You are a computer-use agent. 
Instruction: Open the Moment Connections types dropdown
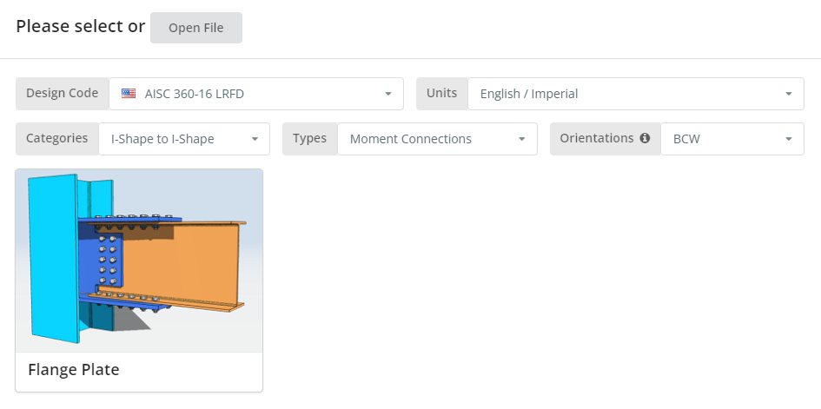(437, 139)
